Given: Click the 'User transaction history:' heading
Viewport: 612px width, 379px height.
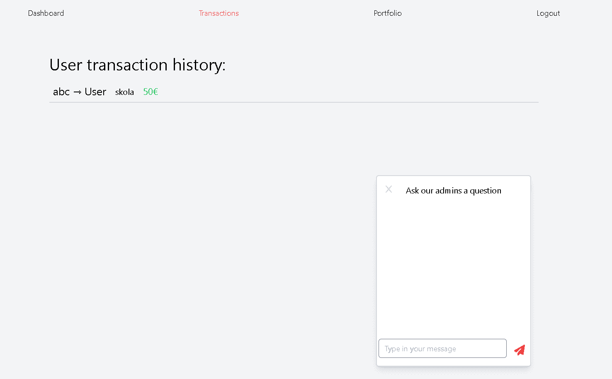Looking at the screenshot, I should [137, 65].
